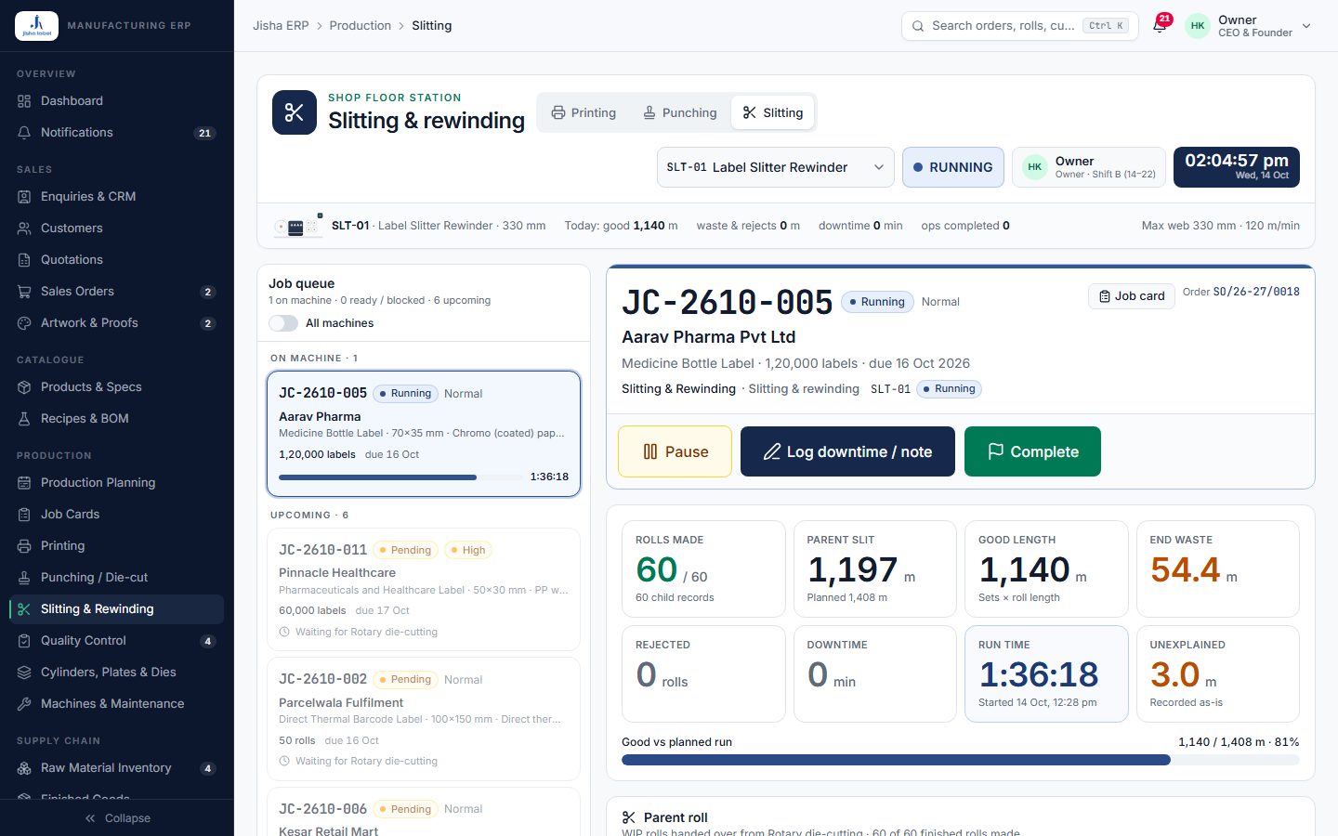Collapse the sidebar

[x=117, y=818]
